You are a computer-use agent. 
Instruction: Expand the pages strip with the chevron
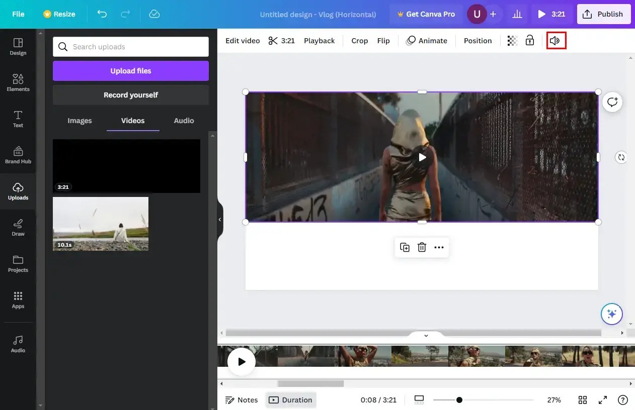coord(426,336)
